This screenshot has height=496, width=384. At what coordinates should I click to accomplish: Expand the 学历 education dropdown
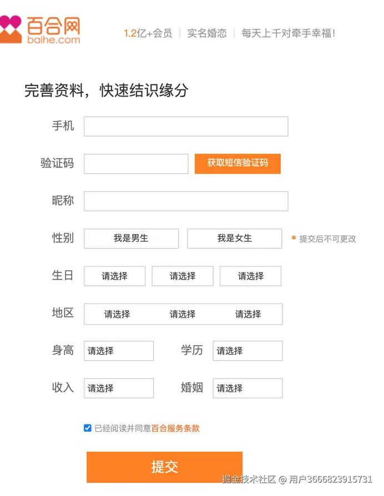coord(247,351)
